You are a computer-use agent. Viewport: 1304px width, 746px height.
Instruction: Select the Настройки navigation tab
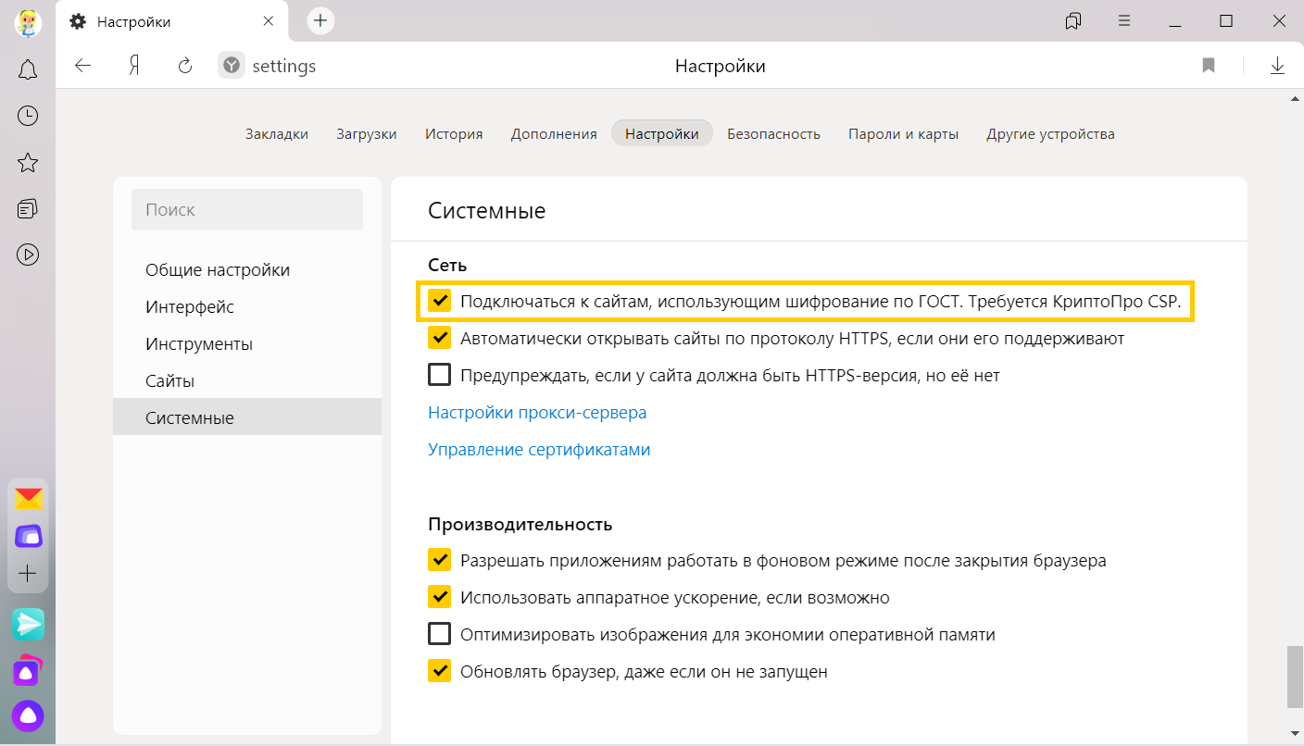662,134
